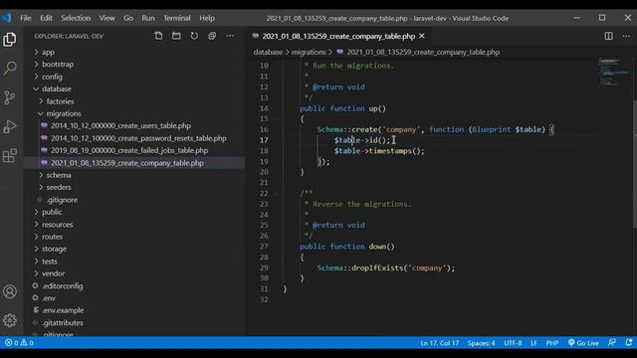Open the File menu
This screenshot has width=637, height=358.
coord(26,18)
